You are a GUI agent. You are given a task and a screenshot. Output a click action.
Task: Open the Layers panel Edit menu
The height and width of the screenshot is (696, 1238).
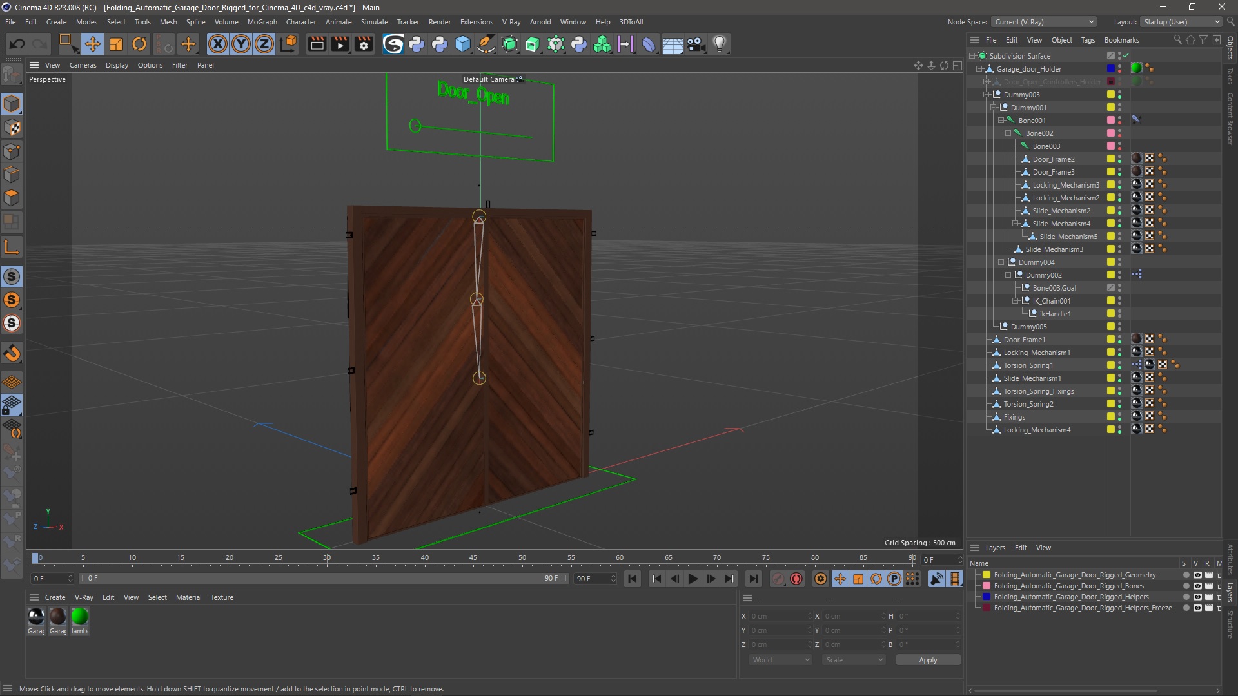(1021, 548)
